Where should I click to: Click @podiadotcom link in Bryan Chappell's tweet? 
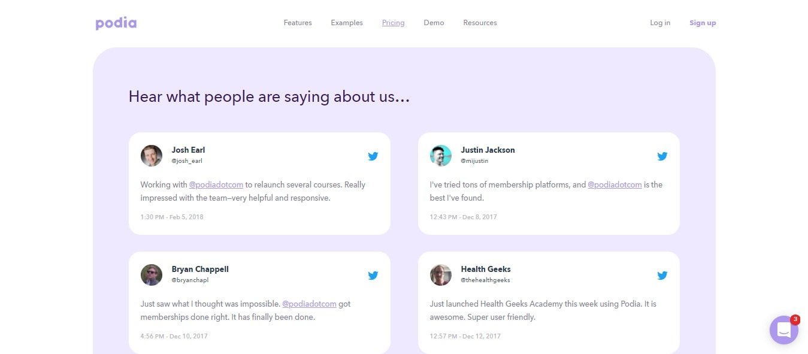pyautogui.click(x=309, y=304)
